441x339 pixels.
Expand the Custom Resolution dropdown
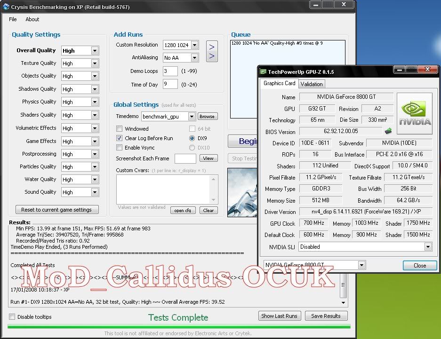point(195,45)
